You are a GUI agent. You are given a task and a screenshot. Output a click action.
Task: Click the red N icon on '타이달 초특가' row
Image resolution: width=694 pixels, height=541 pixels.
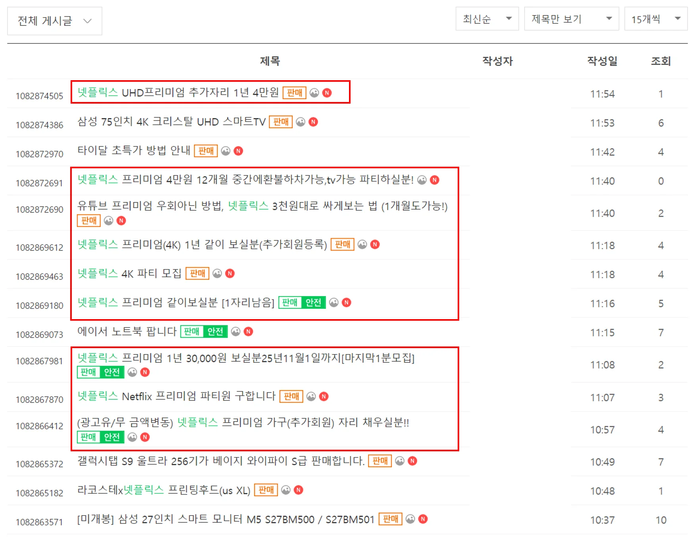(x=238, y=151)
